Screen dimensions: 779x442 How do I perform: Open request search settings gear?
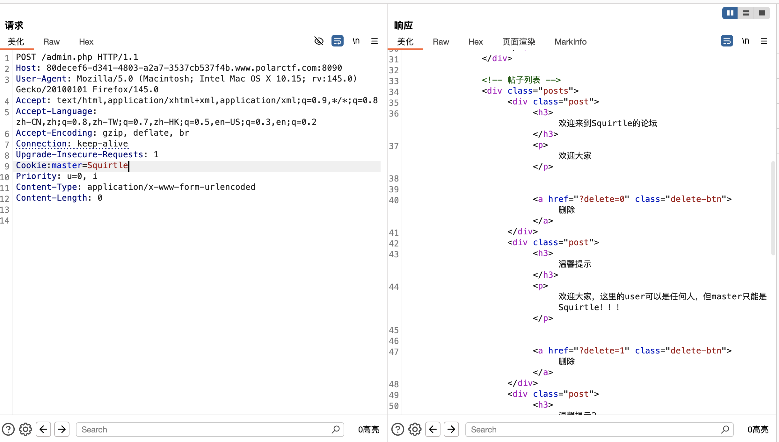coord(25,429)
